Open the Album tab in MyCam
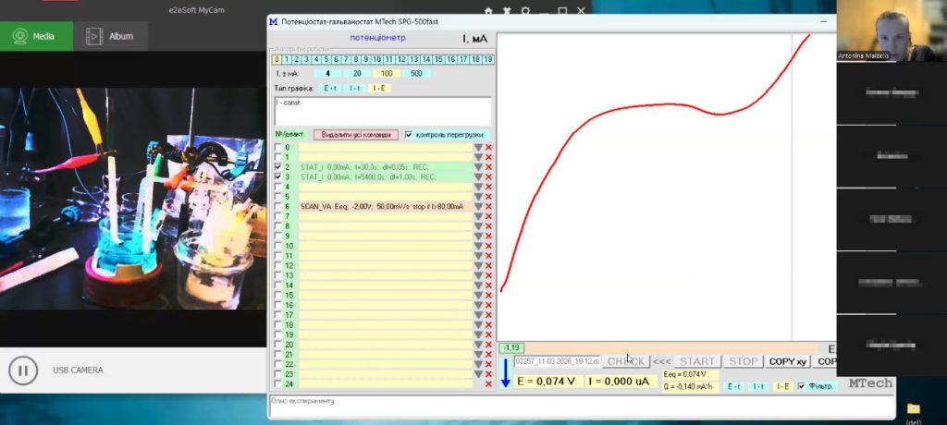The image size is (947, 425). pos(110,36)
